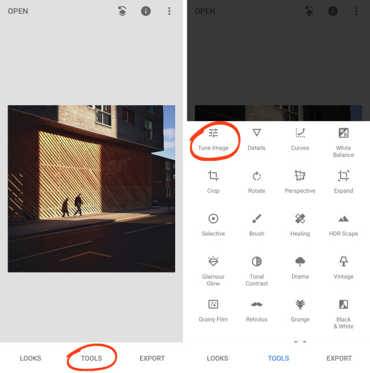Select the Healing tool
370x373 pixels.
[x=300, y=225]
